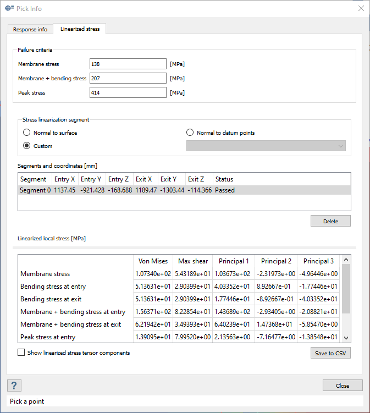Open the datum points dropdown list
Screen dimensions: 370x413
pyautogui.click(x=267, y=146)
